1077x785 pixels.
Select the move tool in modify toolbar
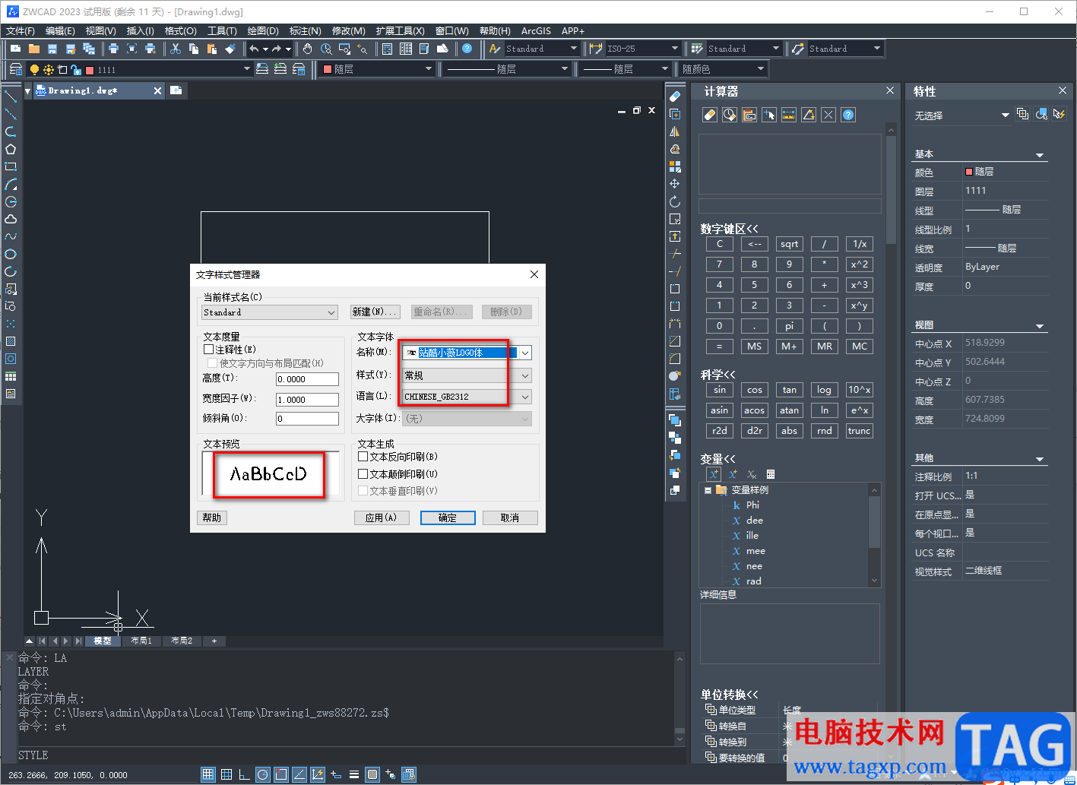click(x=674, y=184)
